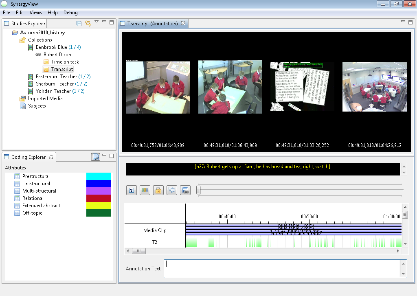Open the Views menu
Viewport: 417px width, 296px height.
click(36, 13)
